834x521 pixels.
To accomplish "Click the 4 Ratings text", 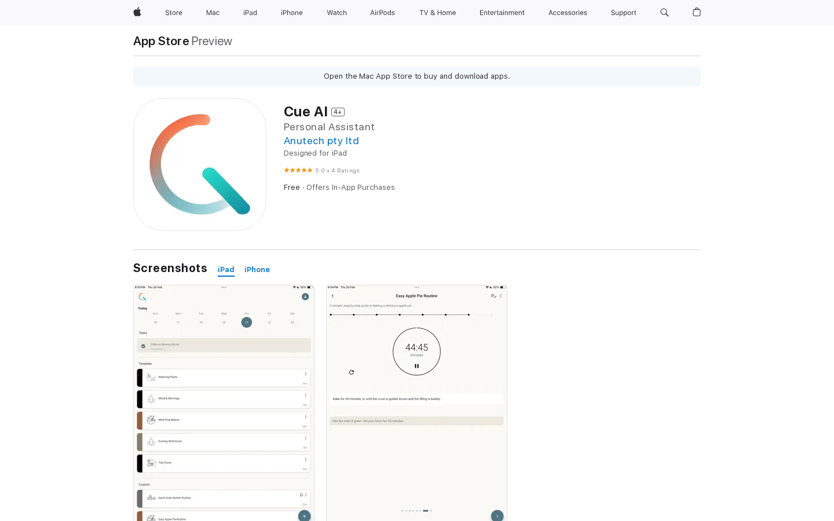I will [345, 171].
